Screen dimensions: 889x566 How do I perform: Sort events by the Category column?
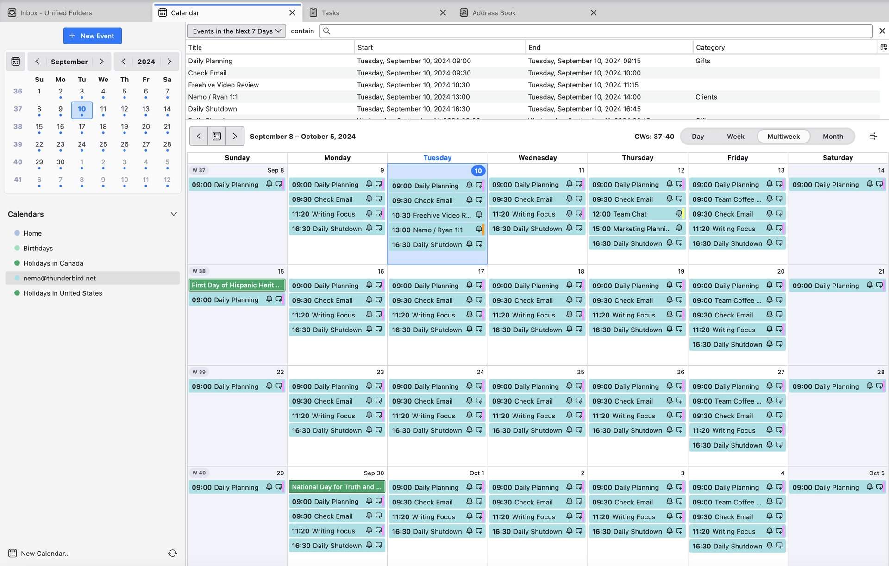785,47
